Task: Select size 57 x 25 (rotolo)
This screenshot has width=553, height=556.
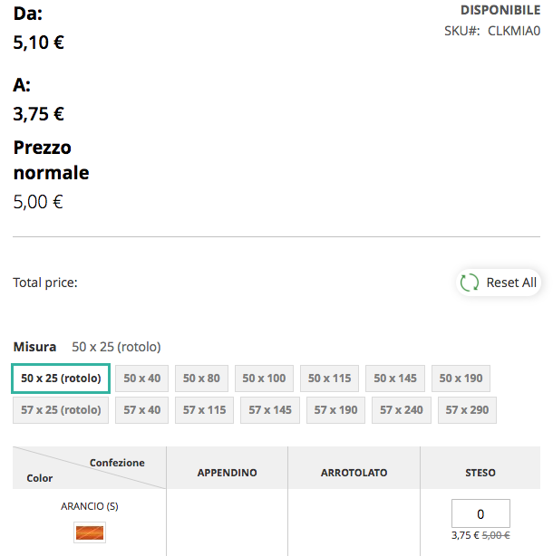Action: pos(61,410)
